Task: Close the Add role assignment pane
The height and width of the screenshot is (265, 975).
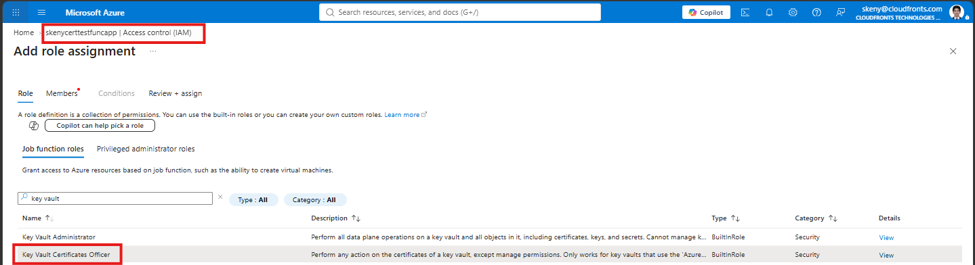Action: pyautogui.click(x=953, y=51)
